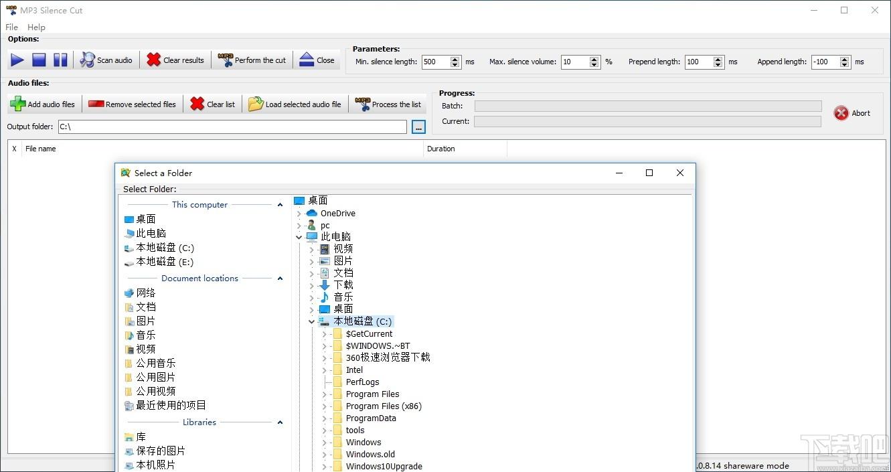The width and height of the screenshot is (891, 472).
Task: Click the Scan audio toolbar button
Action: coord(106,60)
